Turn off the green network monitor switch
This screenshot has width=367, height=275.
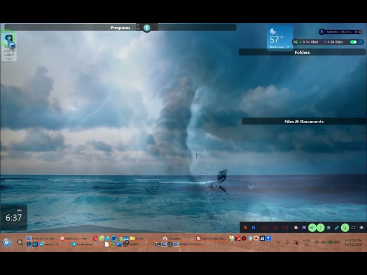pos(353,42)
